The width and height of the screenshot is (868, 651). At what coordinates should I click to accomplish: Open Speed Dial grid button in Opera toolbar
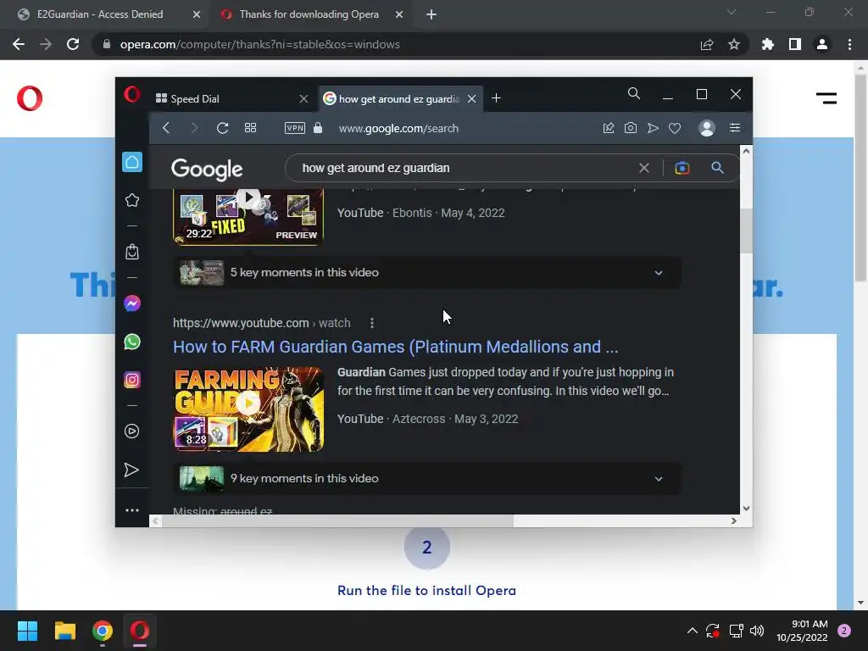[x=250, y=128]
